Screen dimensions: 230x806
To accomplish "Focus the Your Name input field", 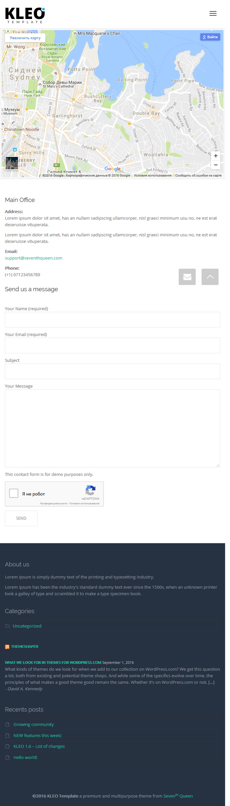I will (x=112, y=320).
